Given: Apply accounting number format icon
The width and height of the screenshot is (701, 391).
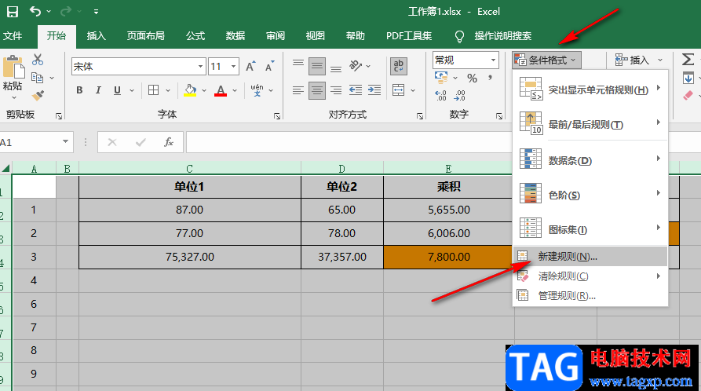Looking at the screenshot, I should click(x=441, y=79).
